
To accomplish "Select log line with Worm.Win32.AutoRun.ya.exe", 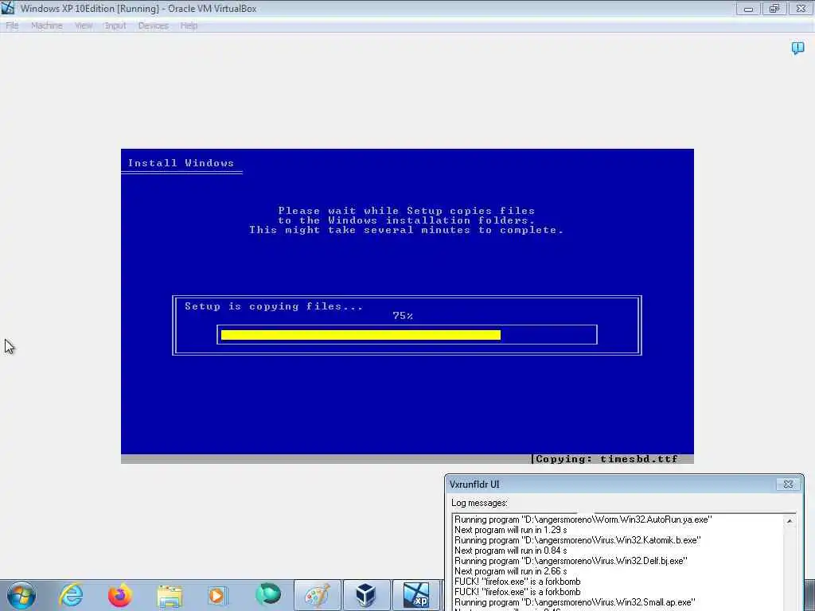I will [583, 520].
